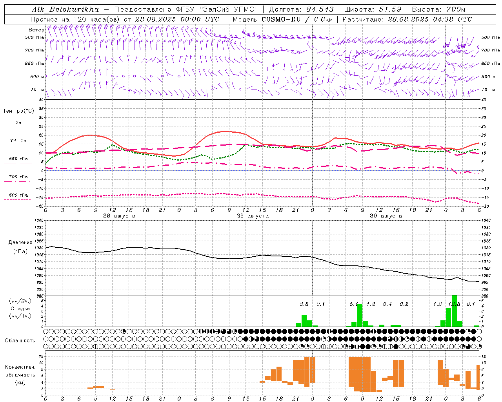This screenshot has width=502, height=402.
Task: Select the precipitation total 0.4
Action: point(387,304)
